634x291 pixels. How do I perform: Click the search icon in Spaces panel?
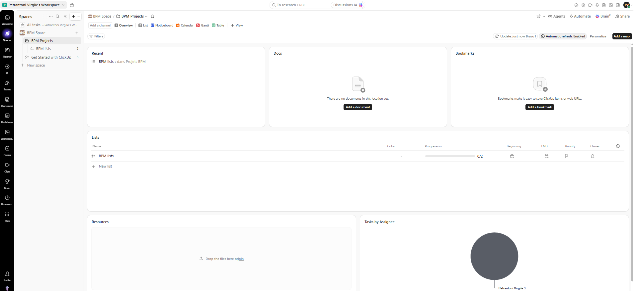pyautogui.click(x=57, y=16)
